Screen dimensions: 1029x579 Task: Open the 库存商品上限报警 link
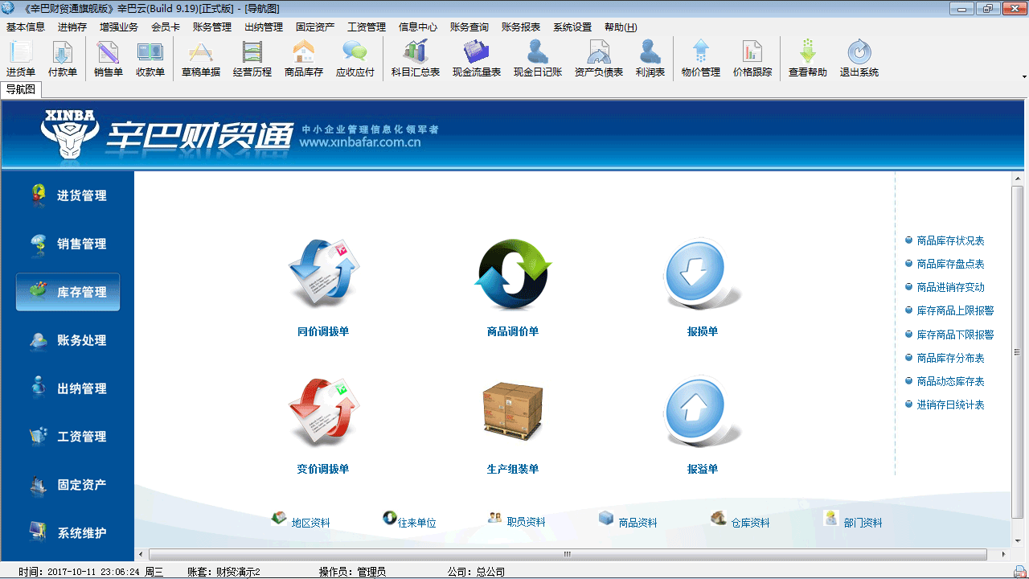(955, 310)
